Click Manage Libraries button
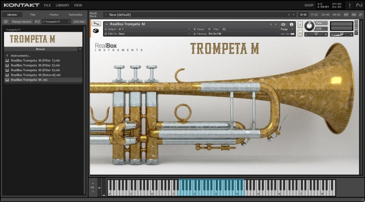 tap(21, 22)
